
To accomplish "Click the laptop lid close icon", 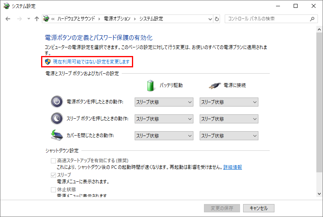I will [57, 135].
